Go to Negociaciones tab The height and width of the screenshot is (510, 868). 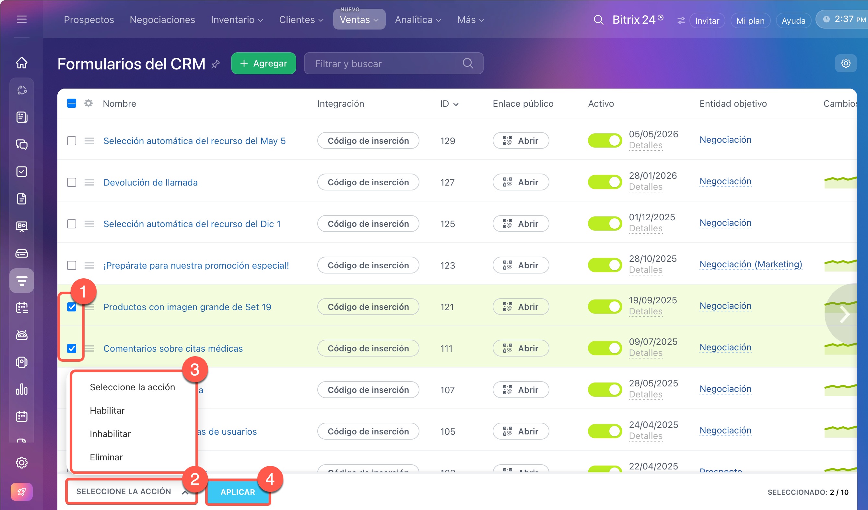click(x=162, y=20)
